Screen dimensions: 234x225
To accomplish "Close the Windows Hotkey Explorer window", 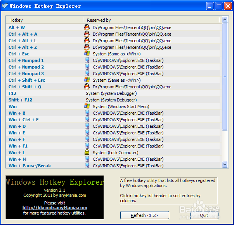I will click(x=228, y=6).
